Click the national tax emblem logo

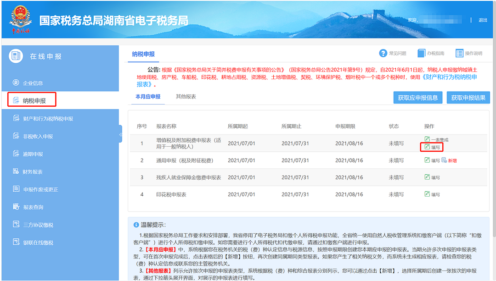coord(21,19)
